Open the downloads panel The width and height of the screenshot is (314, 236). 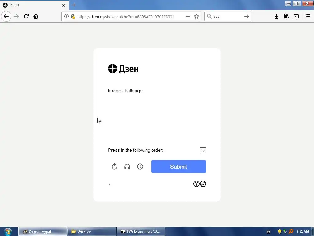pyautogui.click(x=277, y=16)
